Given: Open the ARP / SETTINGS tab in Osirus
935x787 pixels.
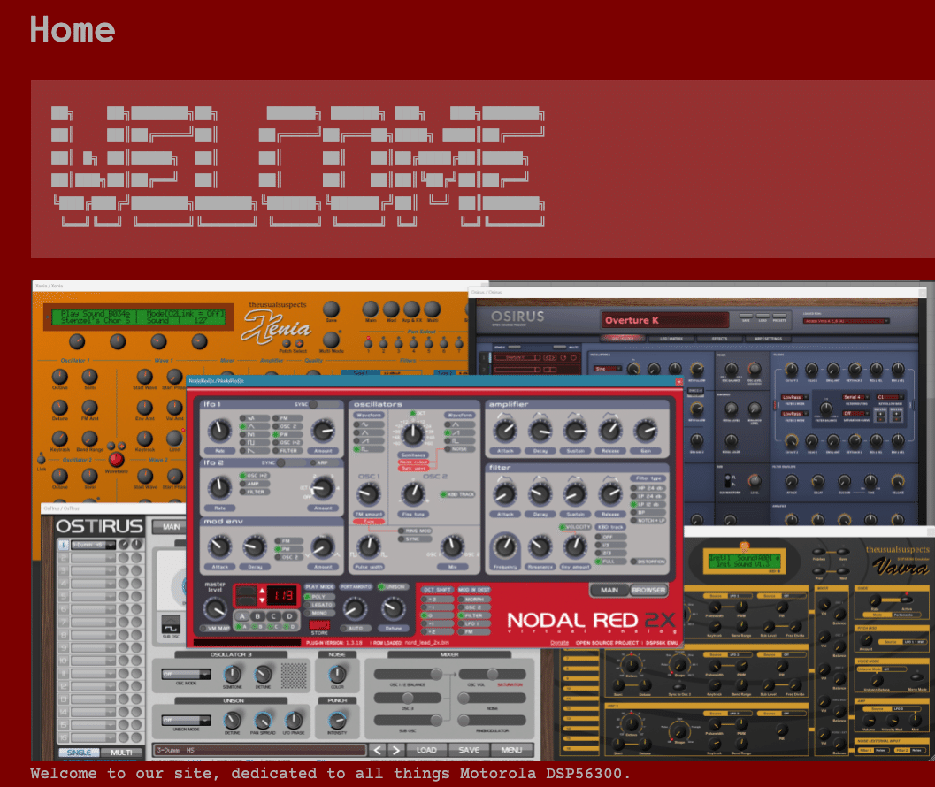Looking at the screenshot, I should coord(768,339).
